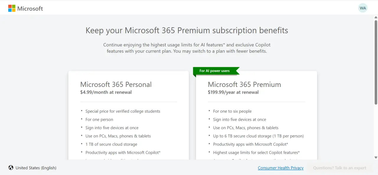The width and height of the screenshot is (378, 175).
Task: Select the Microsoft 365 Premium plan title
Action: tap(244, 84)
